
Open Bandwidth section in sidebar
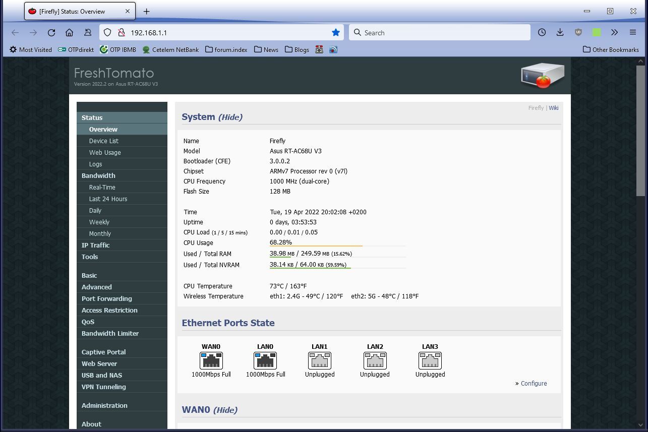click(x=122, y=175)
